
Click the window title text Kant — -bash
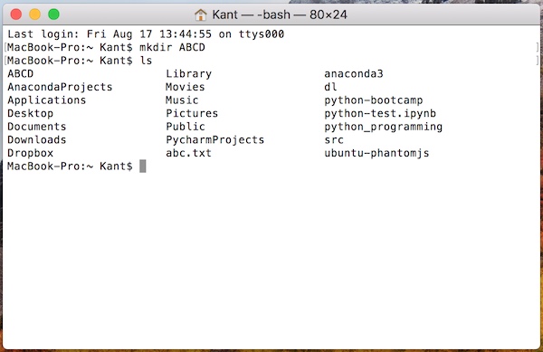coord(252,14)
